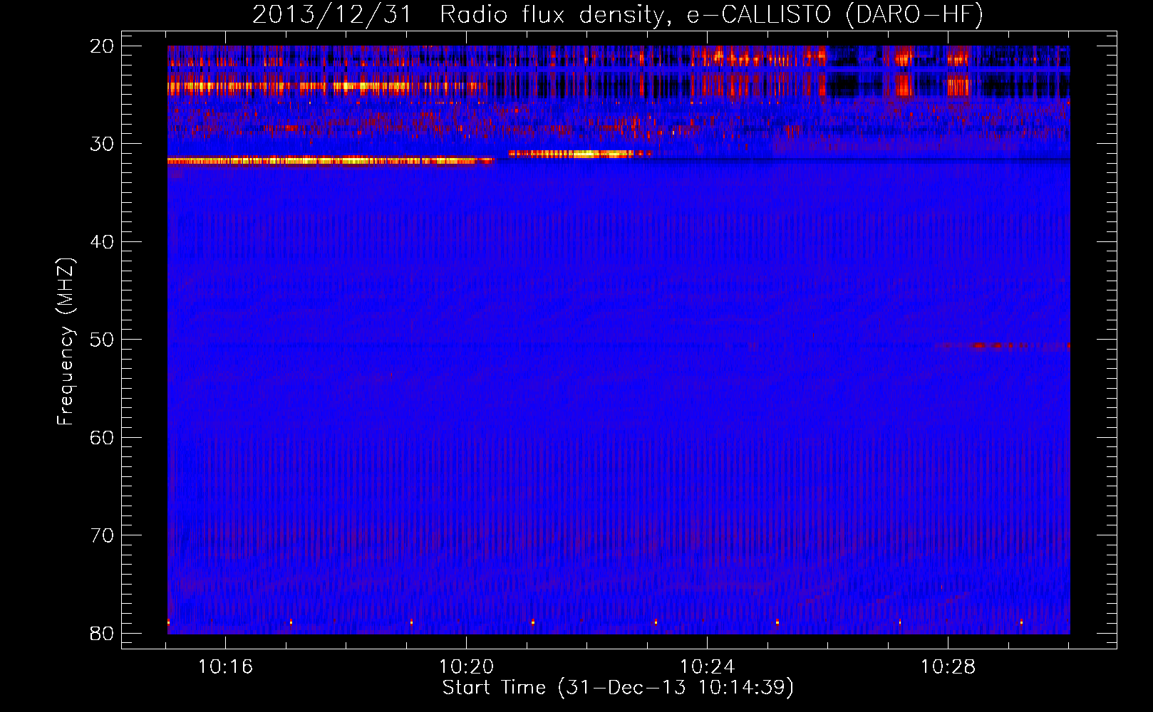Click the 70 MHz tick label
Image resolution: width=1153 pixels, height=712 pixels.
click(102, 535)
